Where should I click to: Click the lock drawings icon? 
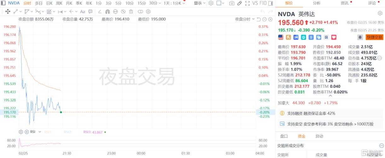tap(115, 12)
